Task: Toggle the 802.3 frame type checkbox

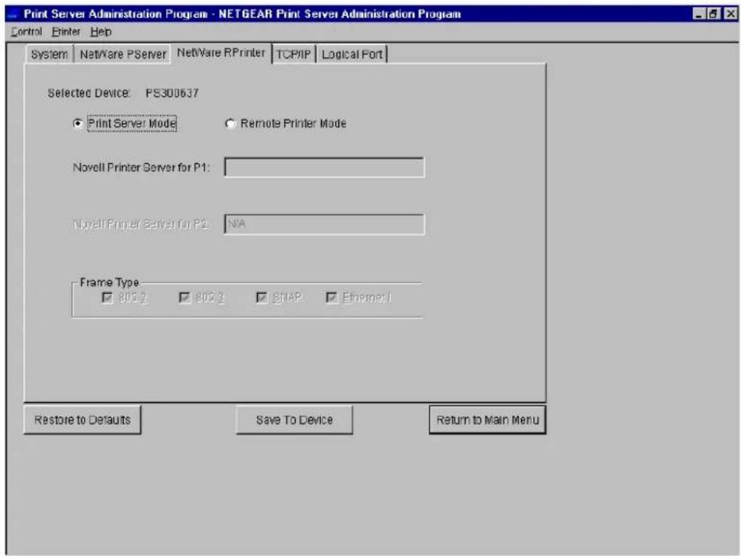Action: pyautogui.click(x=184, y=297)
